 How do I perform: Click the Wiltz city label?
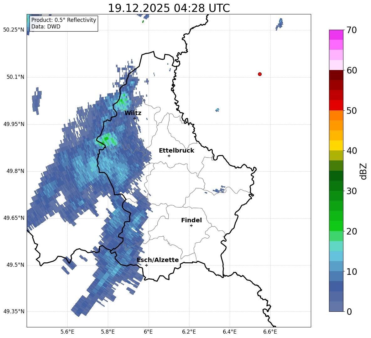click(x=133, y=113)
